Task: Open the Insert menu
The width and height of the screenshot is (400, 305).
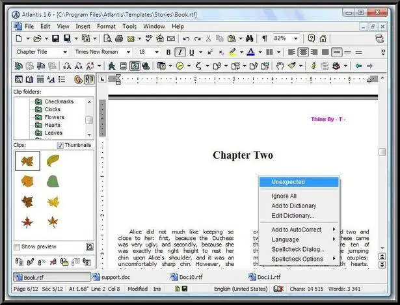Action: pyautogui.click(x=83, y=26)
